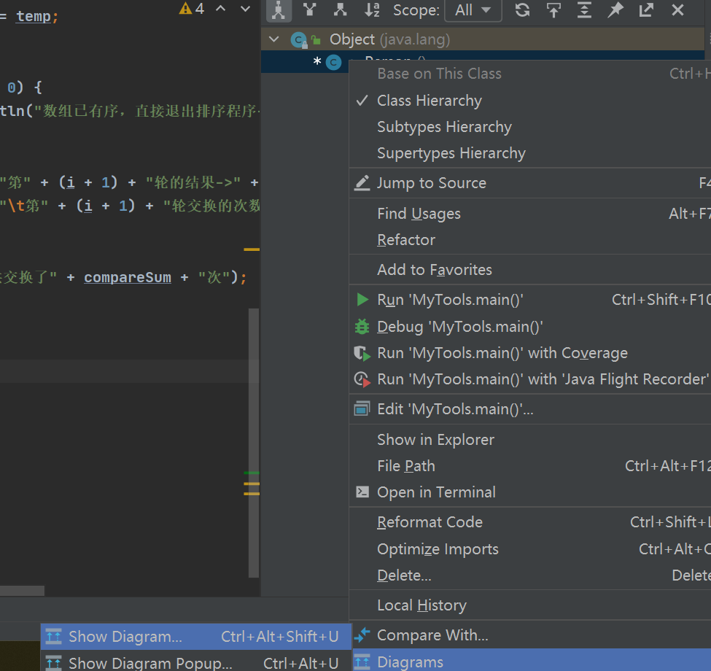Image resolution: width=711 pixels, height=671 pixels.
Task: Choose Supertypes Hierarchy menu entry
Action: (530, 152)
